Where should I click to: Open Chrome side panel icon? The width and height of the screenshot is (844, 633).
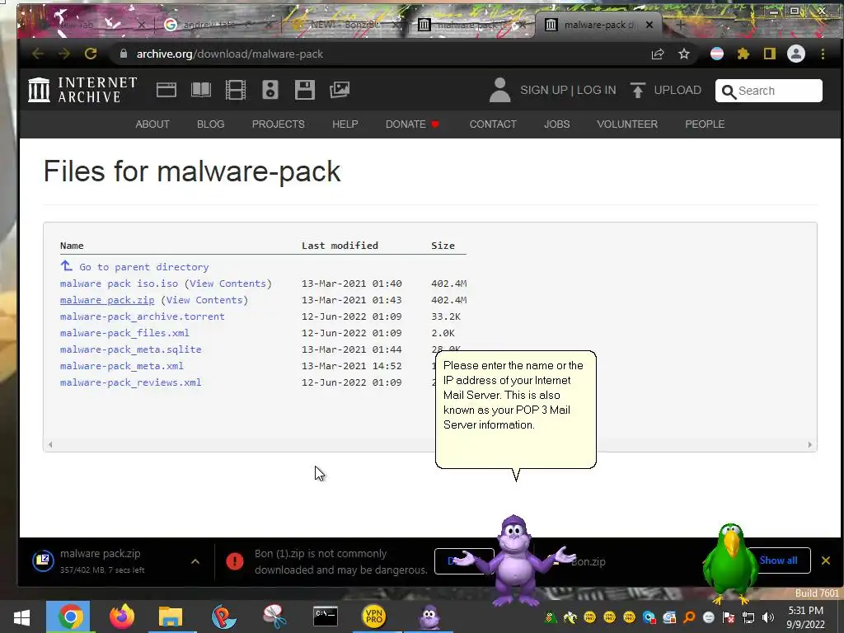coord(770,54)
